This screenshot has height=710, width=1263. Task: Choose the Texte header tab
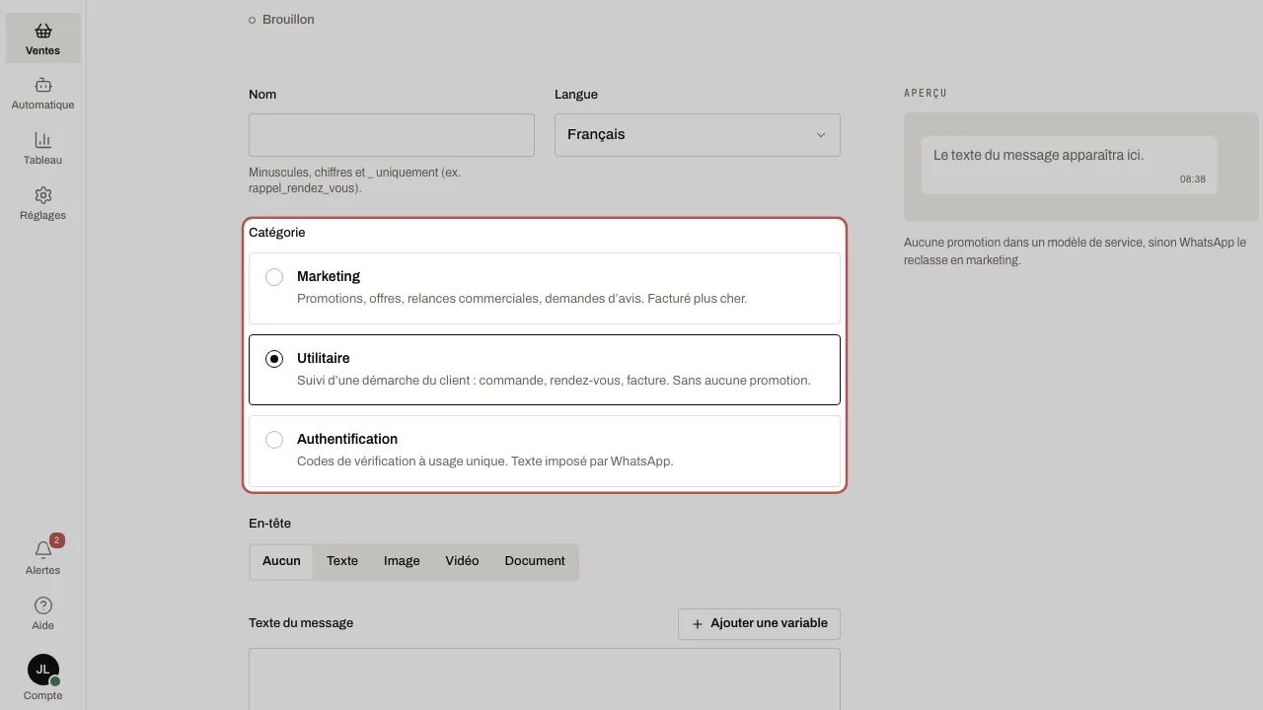pos(342,561)
